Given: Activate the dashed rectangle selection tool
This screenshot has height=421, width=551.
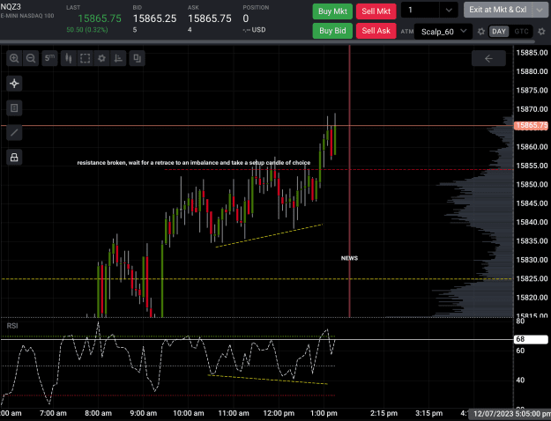Looking at the screenshot, I should click(x=85, y=58).
